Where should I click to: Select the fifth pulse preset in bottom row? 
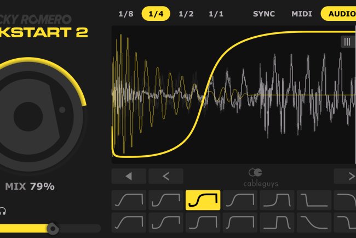pyautogui.click(x=277, y=222)
